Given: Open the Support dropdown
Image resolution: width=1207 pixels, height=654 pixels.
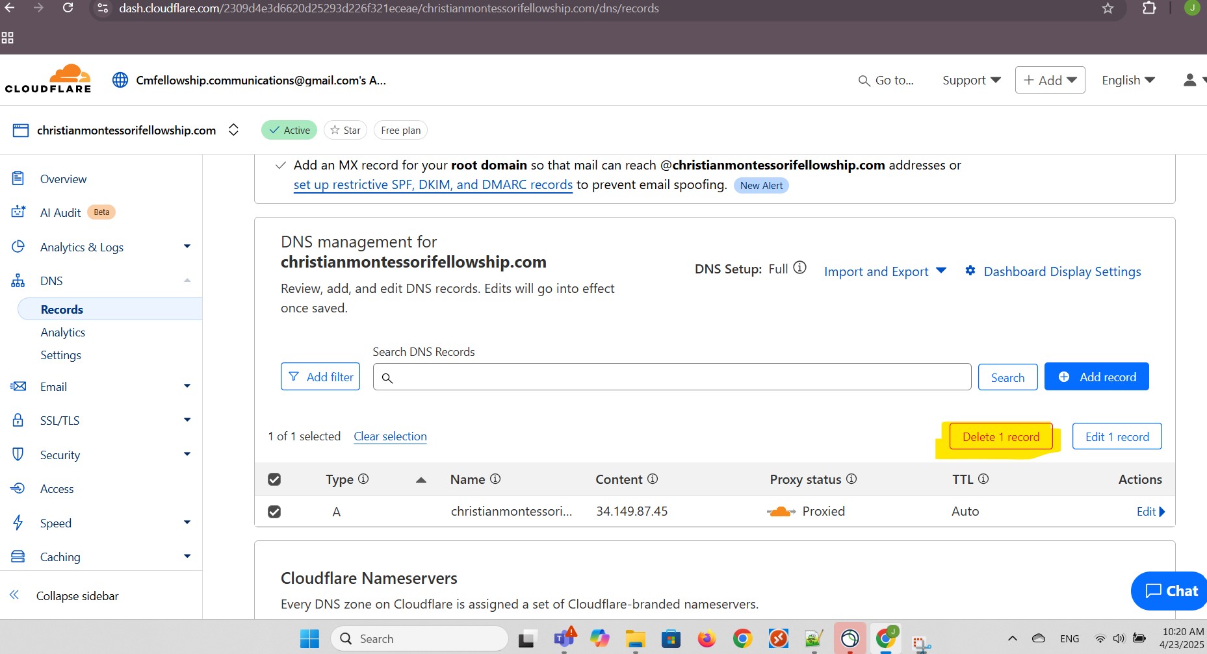Looking at the screenshot, I should [x=971, y=81].
